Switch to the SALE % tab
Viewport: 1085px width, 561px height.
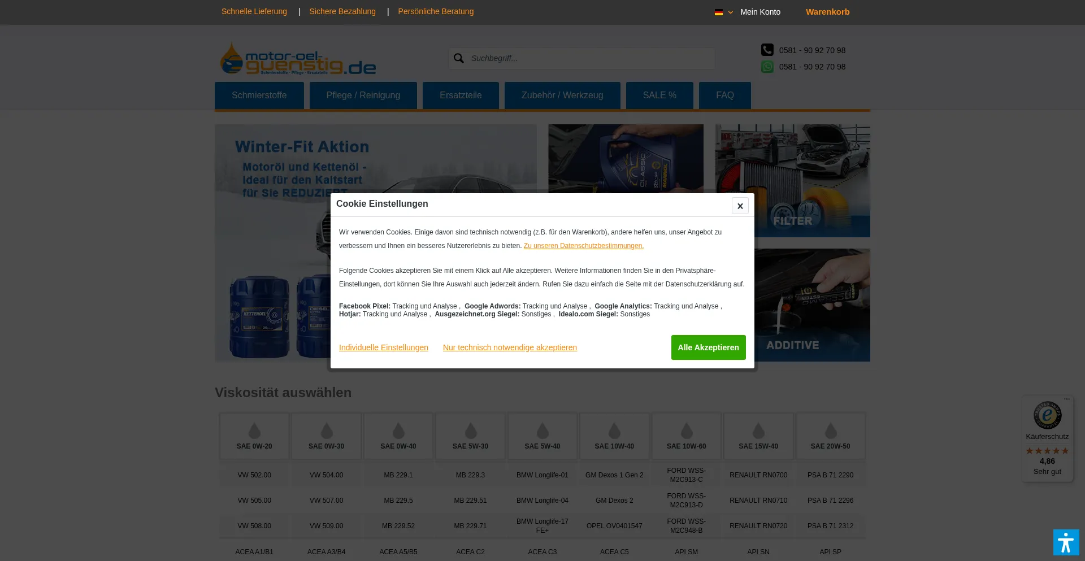(x=659, y=95)
